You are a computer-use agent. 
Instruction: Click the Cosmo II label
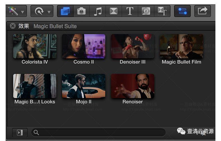(84, 62)
